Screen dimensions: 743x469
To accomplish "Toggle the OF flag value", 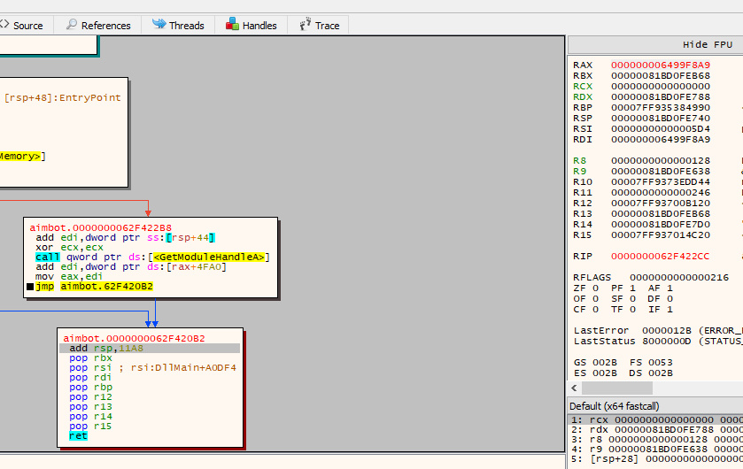I will [x=596, y=298].
